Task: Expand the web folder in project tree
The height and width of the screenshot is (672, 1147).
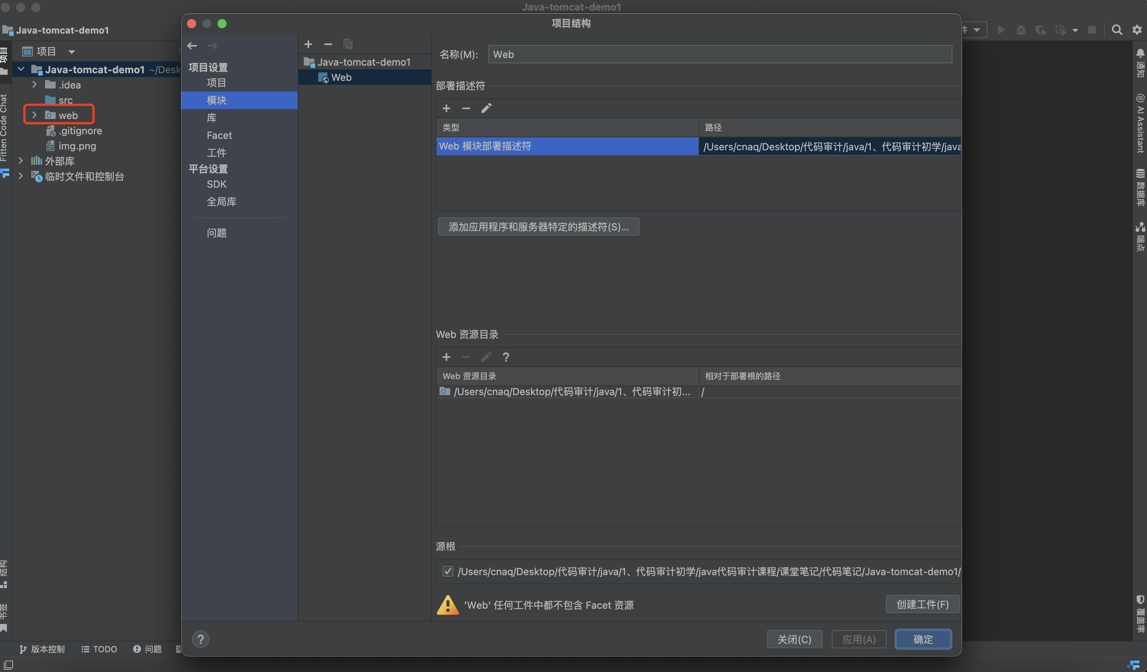Action: point(34,115)
